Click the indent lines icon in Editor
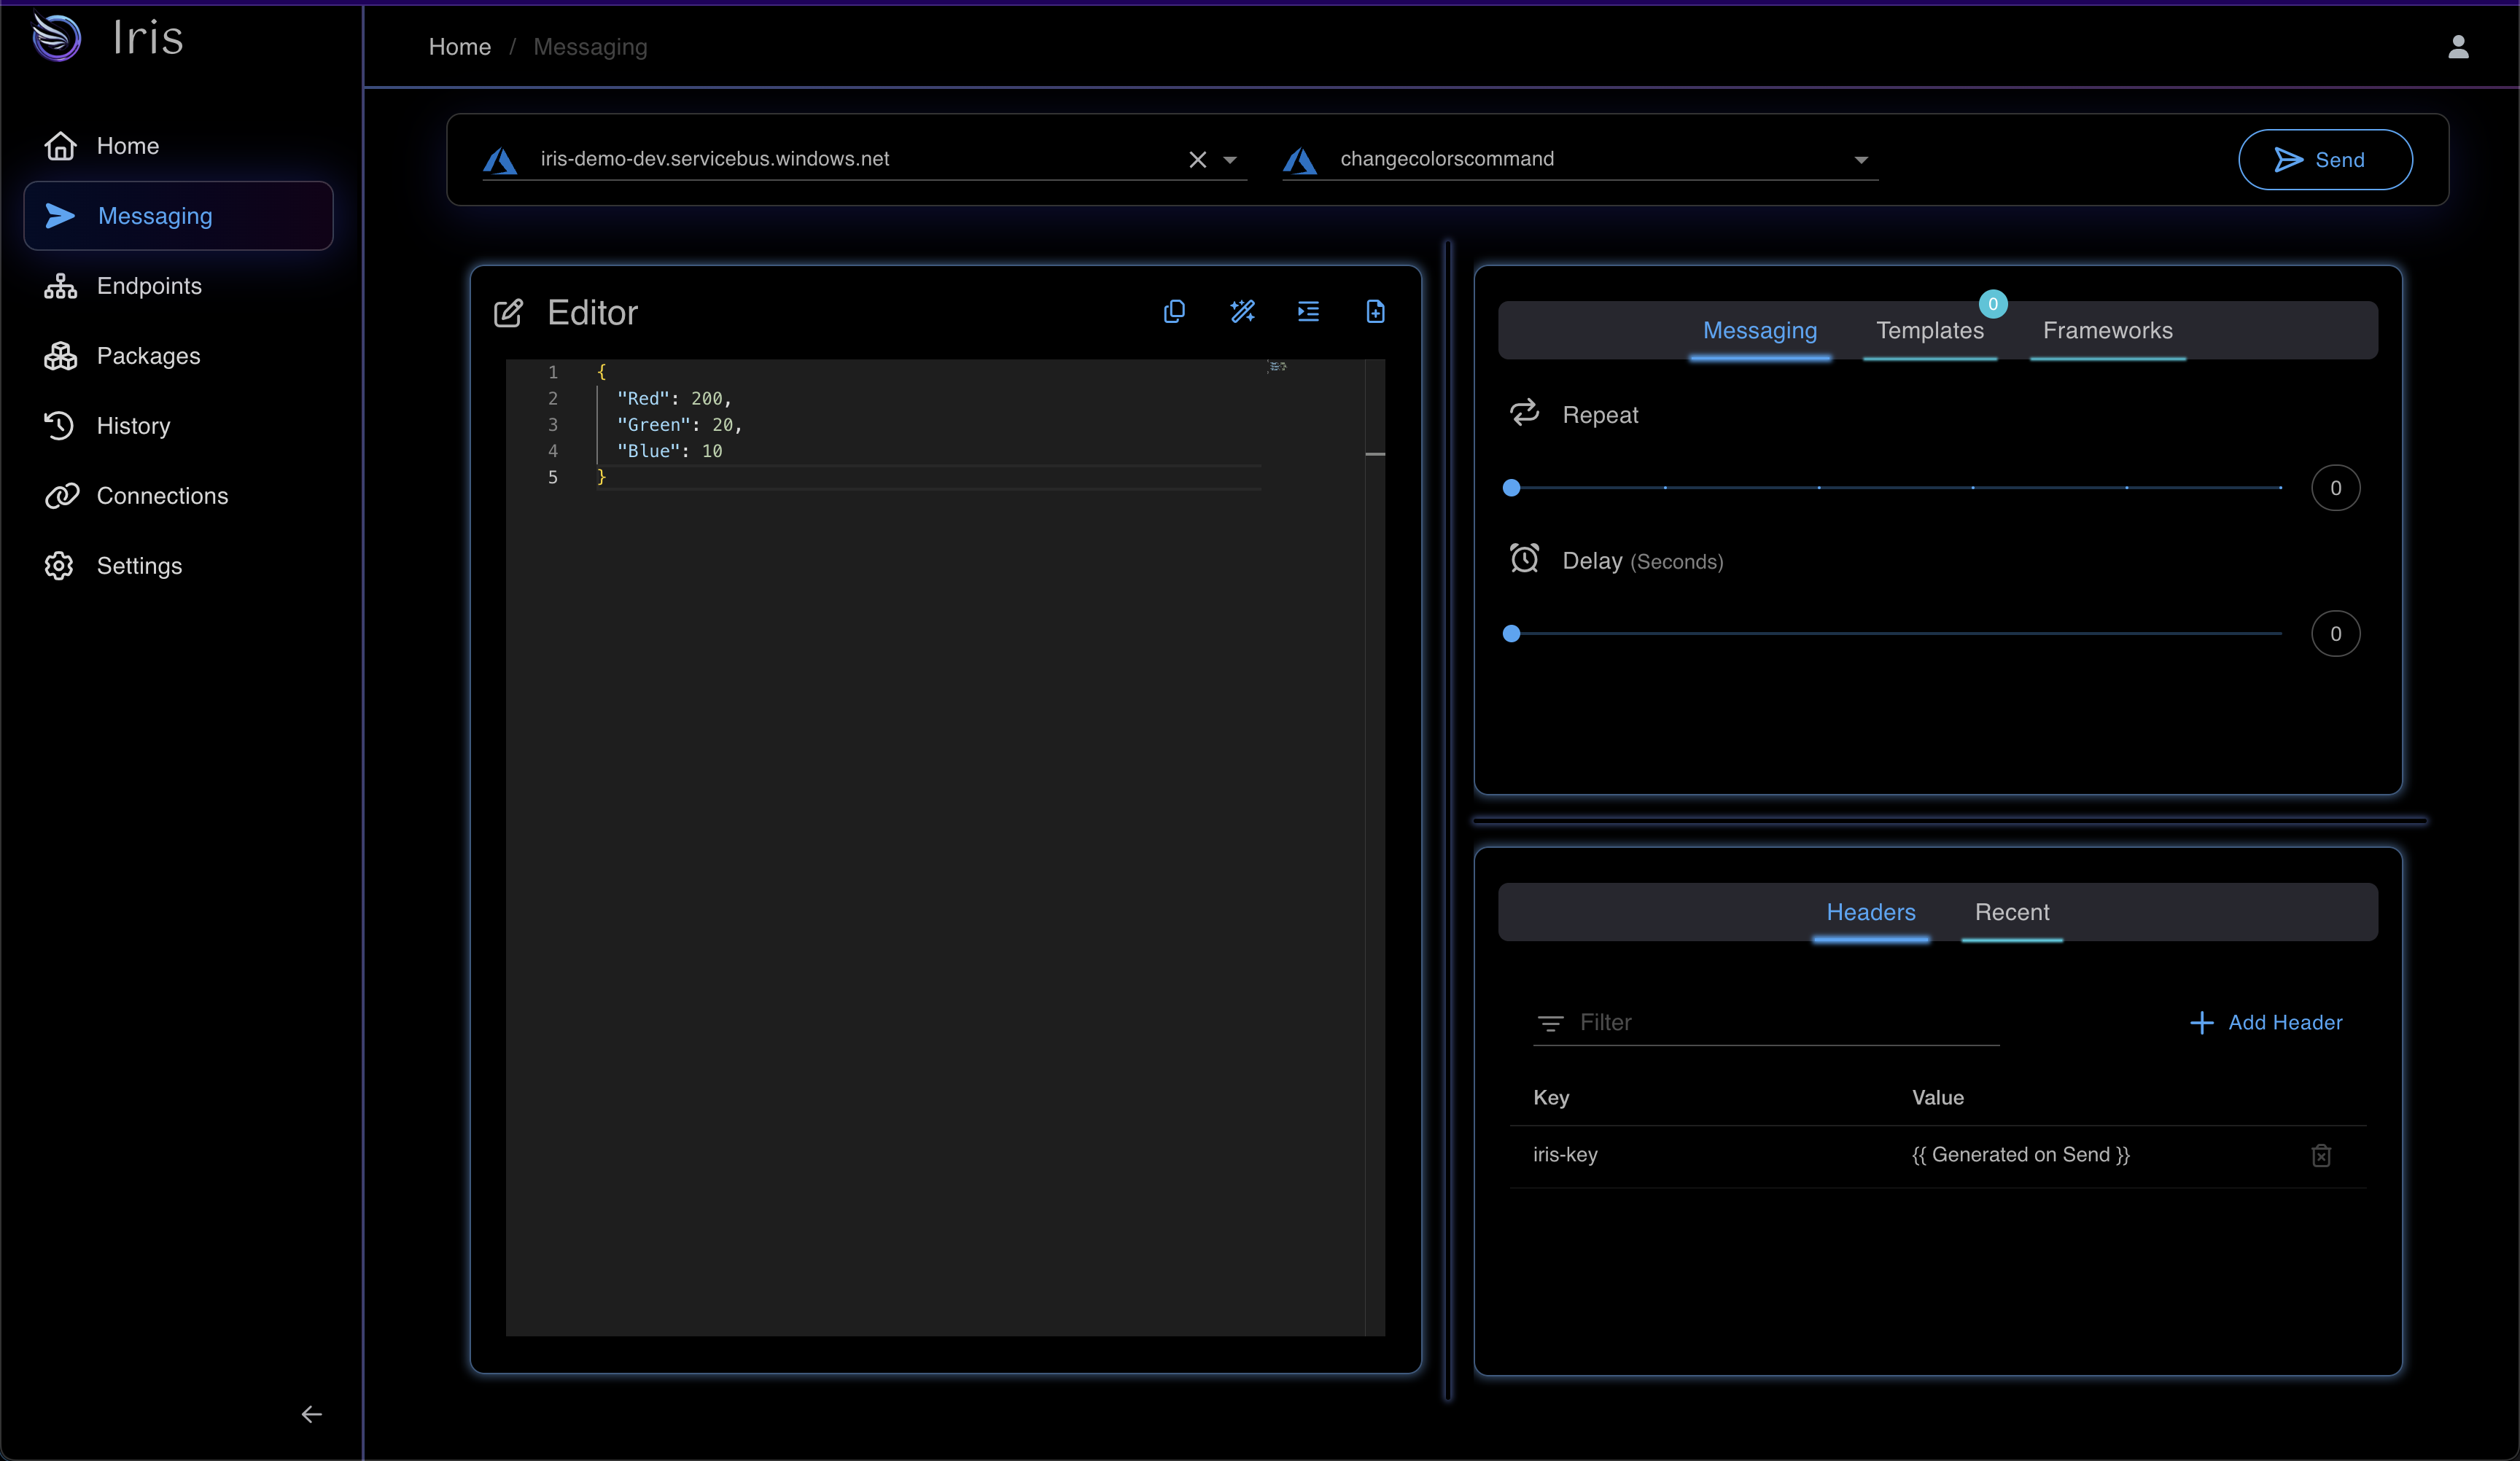Image resolution: width=2520 pixels, height=1461 pixels. [x=1308, y=312]
